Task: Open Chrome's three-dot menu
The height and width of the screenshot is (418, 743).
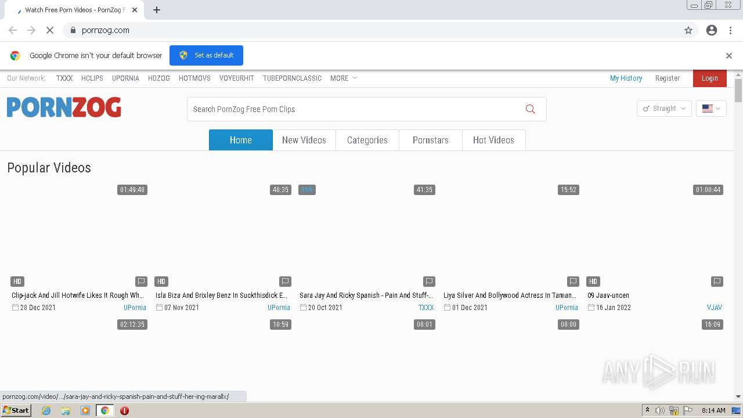Action: 730,30
